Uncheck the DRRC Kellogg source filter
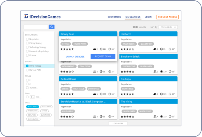 coord(28,66)
